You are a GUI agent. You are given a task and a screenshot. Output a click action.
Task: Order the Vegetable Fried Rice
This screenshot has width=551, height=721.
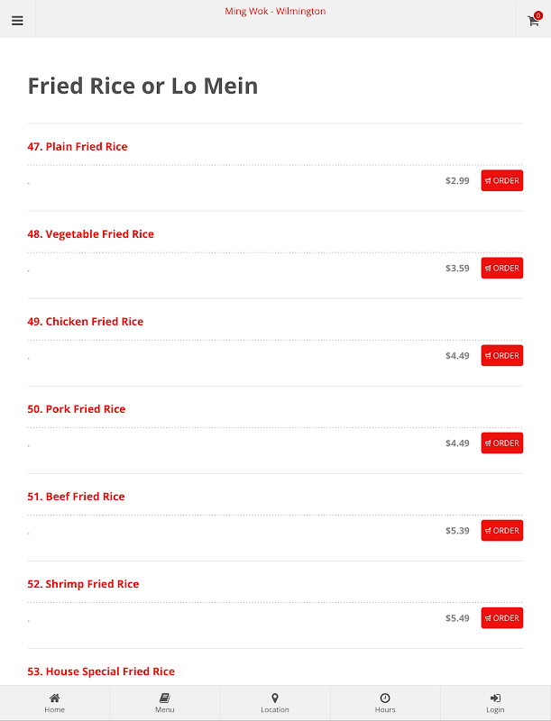pos(501,268)
